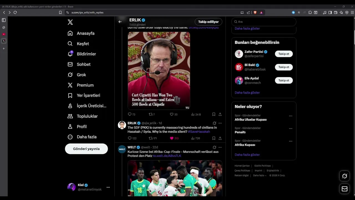The width and height of the screenshot is (355, 200).
Task: Bookmark the SDF Hasakah post
Action: [x=214, y=138]
